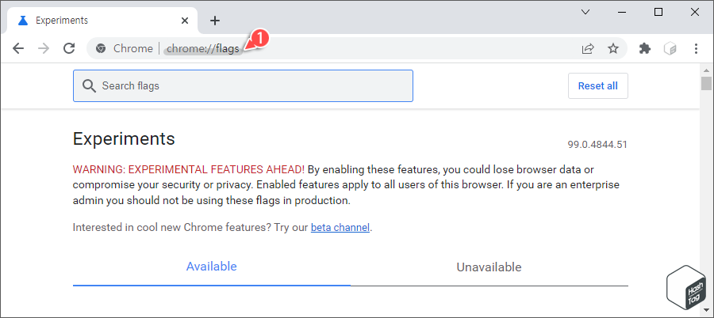Open the beta channel link
This screenshot has height=318, width=714.
340,227
